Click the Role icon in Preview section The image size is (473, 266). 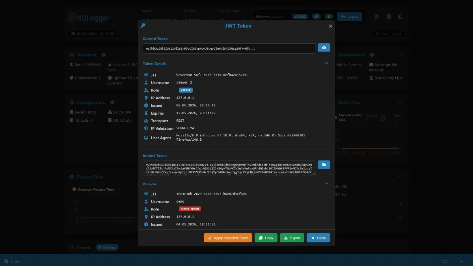click(146, 209)
